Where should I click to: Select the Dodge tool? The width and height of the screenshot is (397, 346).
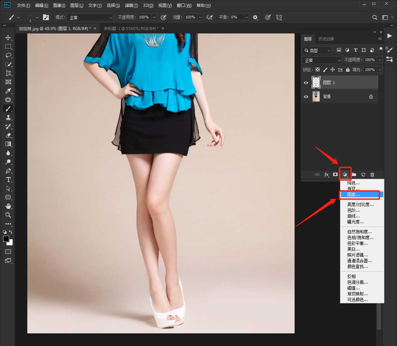point(8,162)
